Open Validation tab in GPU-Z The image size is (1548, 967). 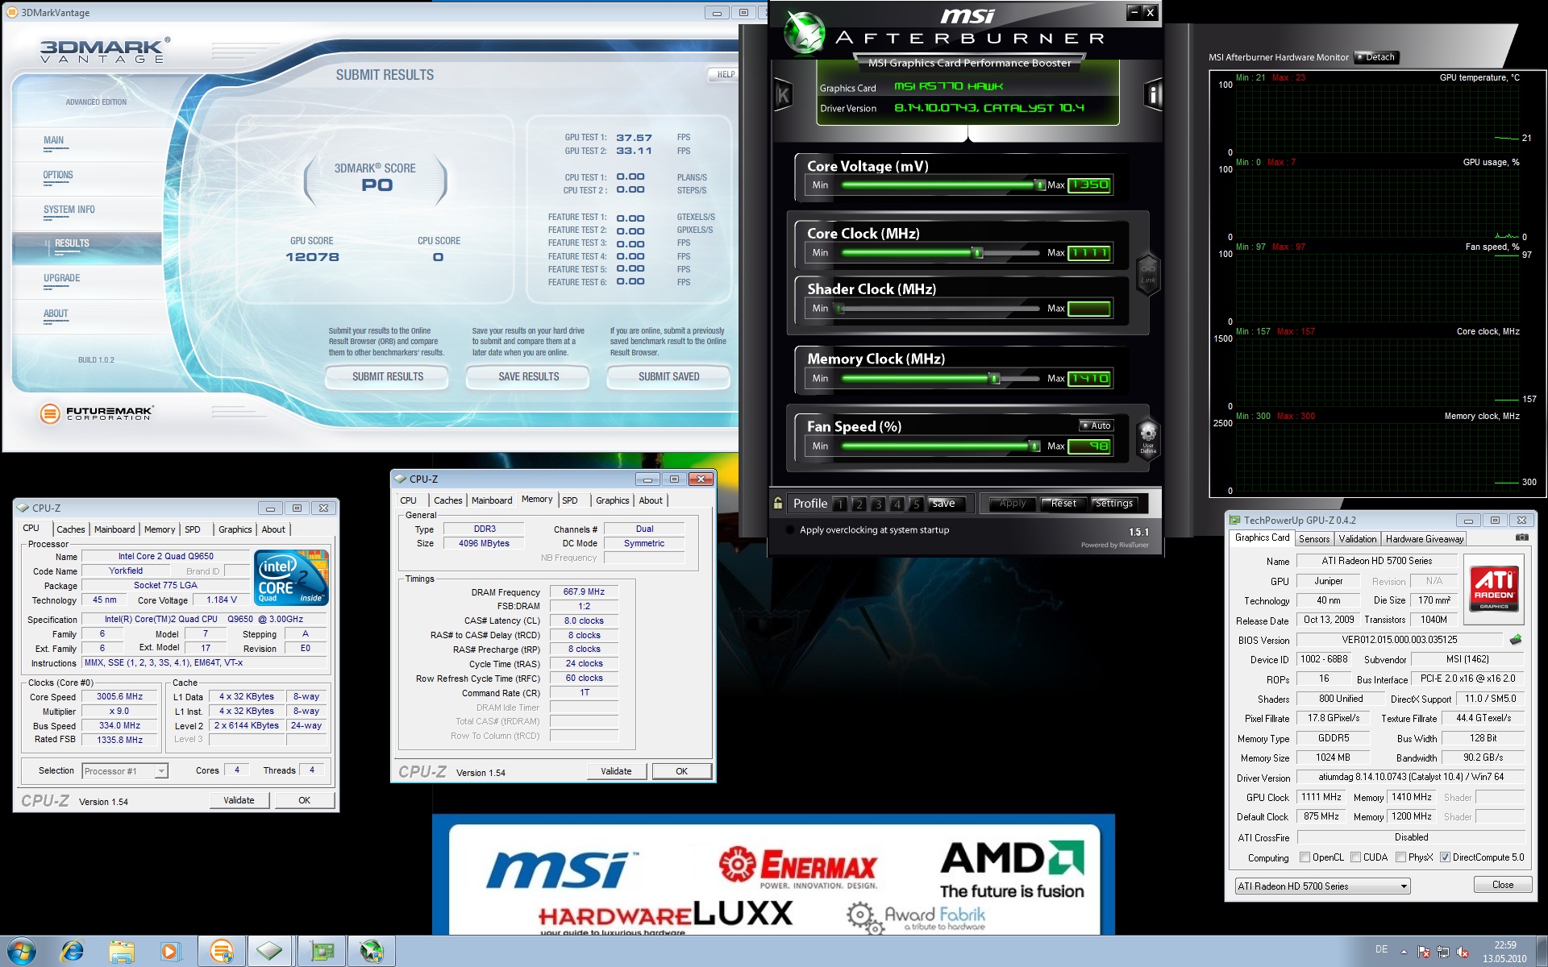coord(1358,539)
